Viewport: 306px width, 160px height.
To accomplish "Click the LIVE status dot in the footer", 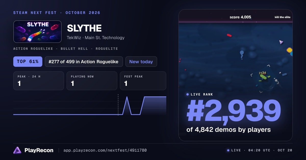I will point(228,150).
